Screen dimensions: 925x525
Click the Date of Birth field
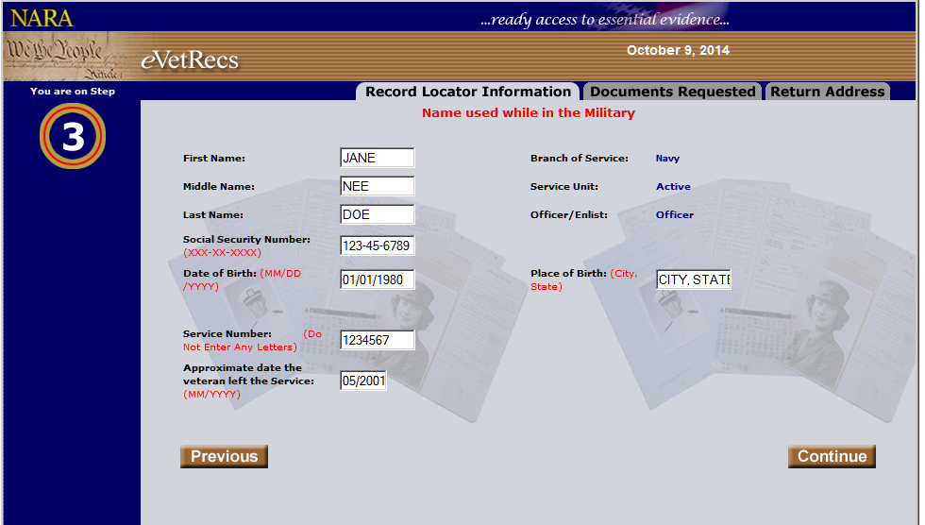(x=378, y=279)
